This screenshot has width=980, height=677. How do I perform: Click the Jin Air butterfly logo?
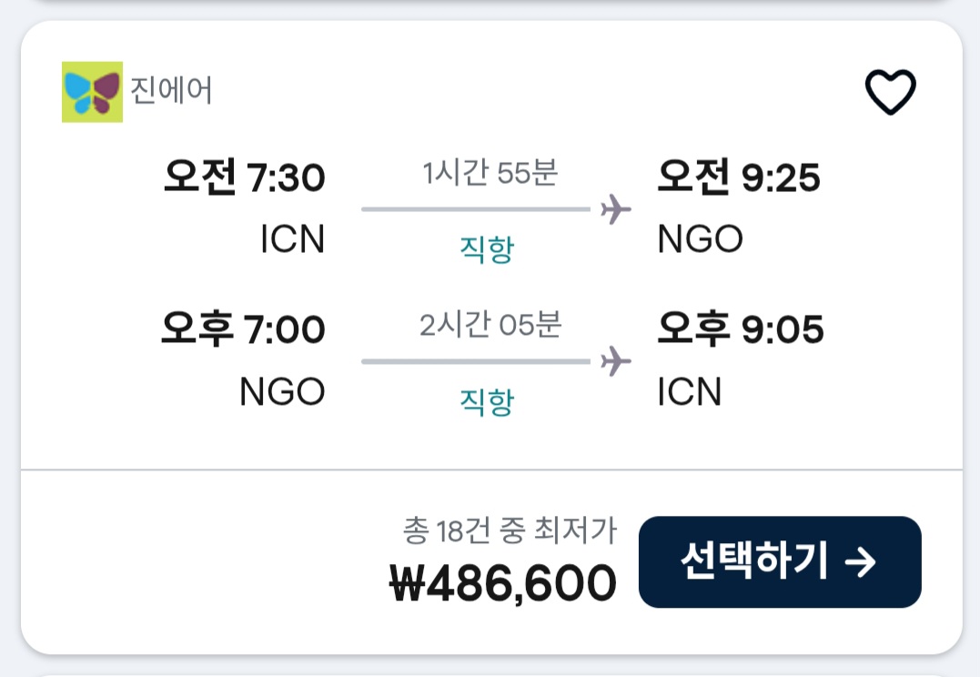click(x=92, y=92)
